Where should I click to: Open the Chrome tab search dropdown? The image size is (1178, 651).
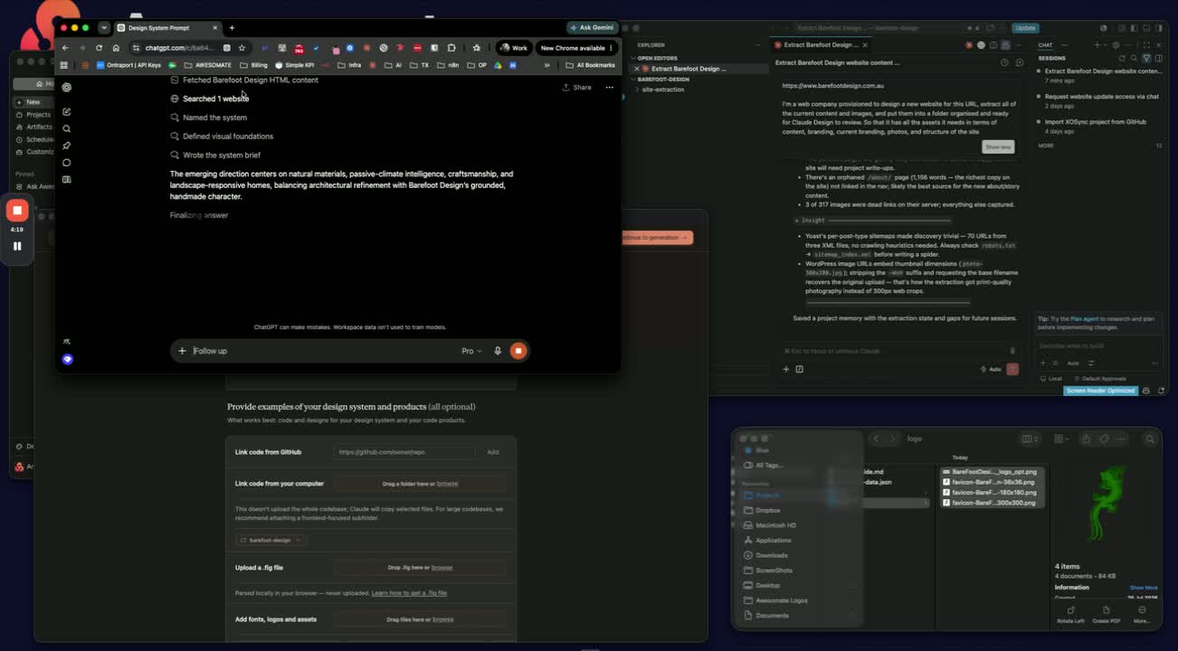pyautogui.click(x=104, y=28)
